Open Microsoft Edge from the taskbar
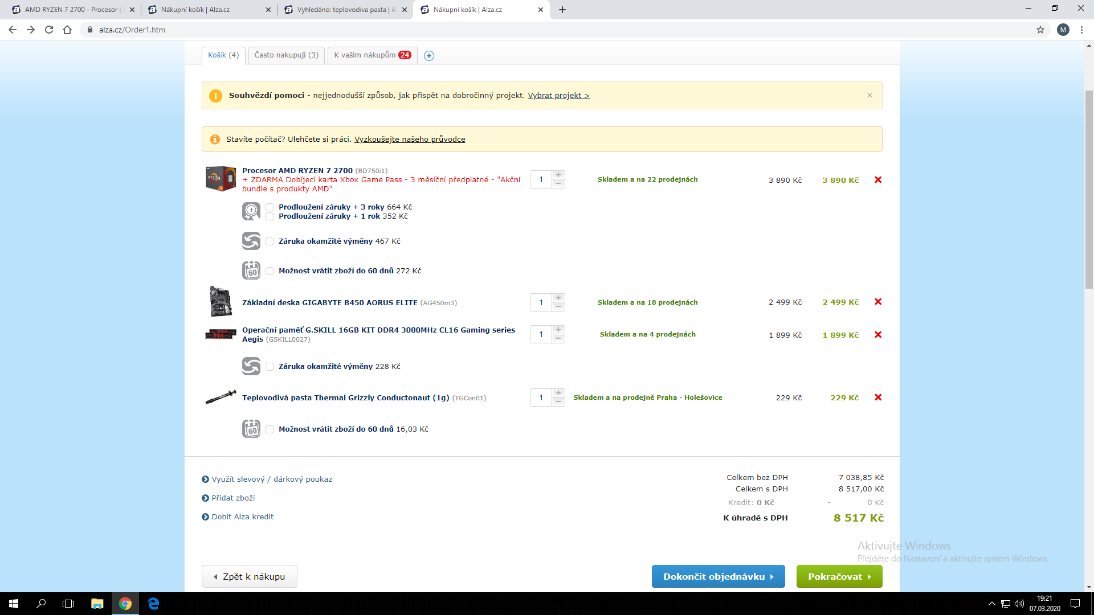Image resolution: width=1094 pixels, height=615 pixels. 153,604
